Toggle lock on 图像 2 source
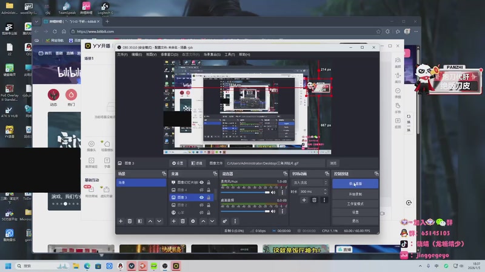The image size is (485, 272). coord(209,205)
